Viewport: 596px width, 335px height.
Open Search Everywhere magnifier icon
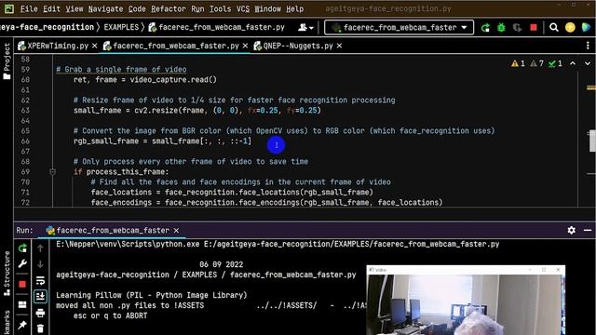point(554,27)
